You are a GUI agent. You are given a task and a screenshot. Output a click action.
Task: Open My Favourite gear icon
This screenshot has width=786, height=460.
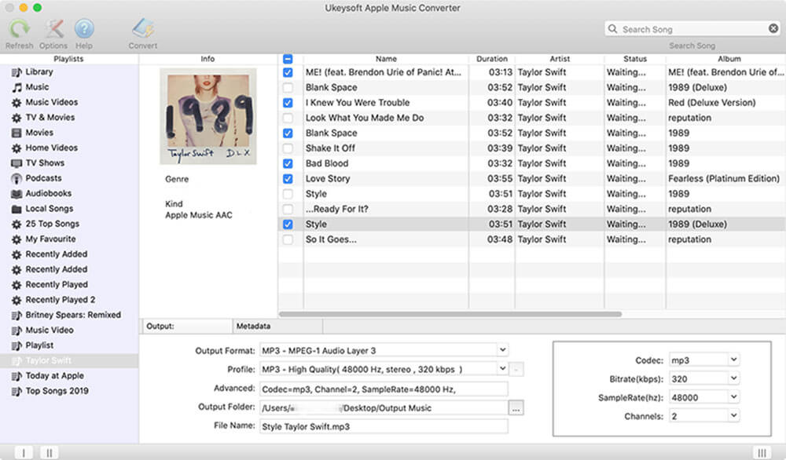[x=17, y=239]
